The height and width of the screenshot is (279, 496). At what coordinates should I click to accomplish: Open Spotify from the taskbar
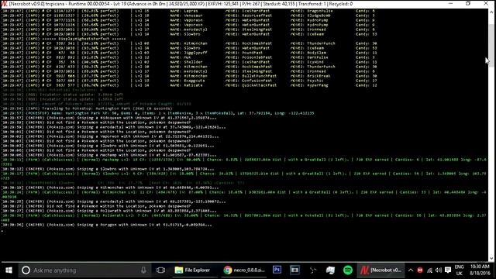click(348, 270)
